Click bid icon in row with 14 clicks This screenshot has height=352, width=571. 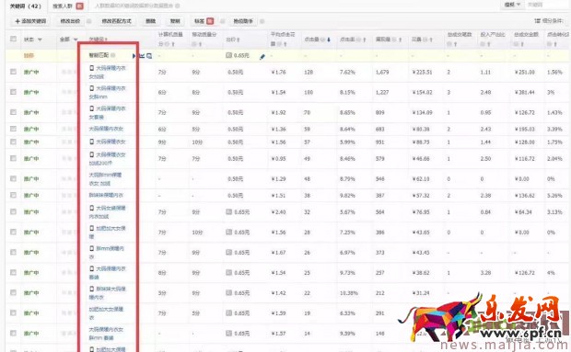coord(228,333)
